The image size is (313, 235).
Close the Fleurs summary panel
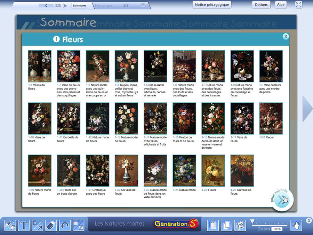coord(286,37)
